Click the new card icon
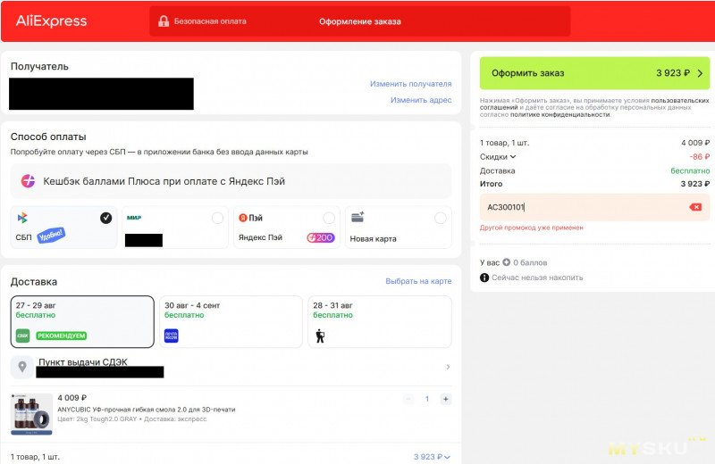This screenshot has width=715, height=464. (357, 217)
